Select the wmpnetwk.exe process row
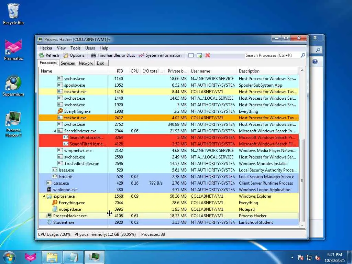This screenshot has width=352, height=264. [x=168, y=151]
